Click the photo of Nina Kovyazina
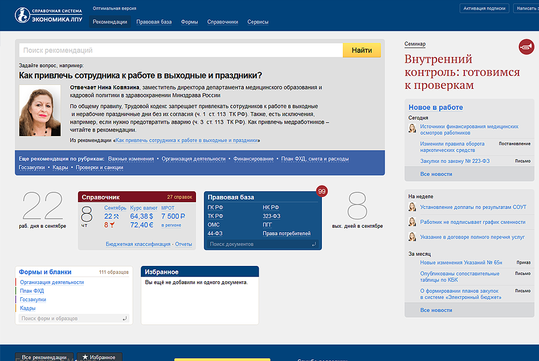 pos(40,110)
